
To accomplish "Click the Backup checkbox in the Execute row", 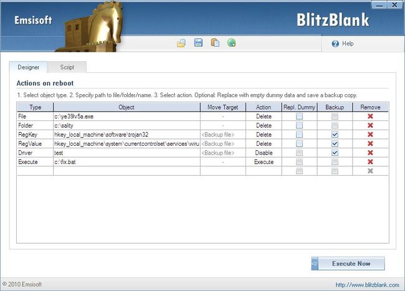I will tap(335, 161).
